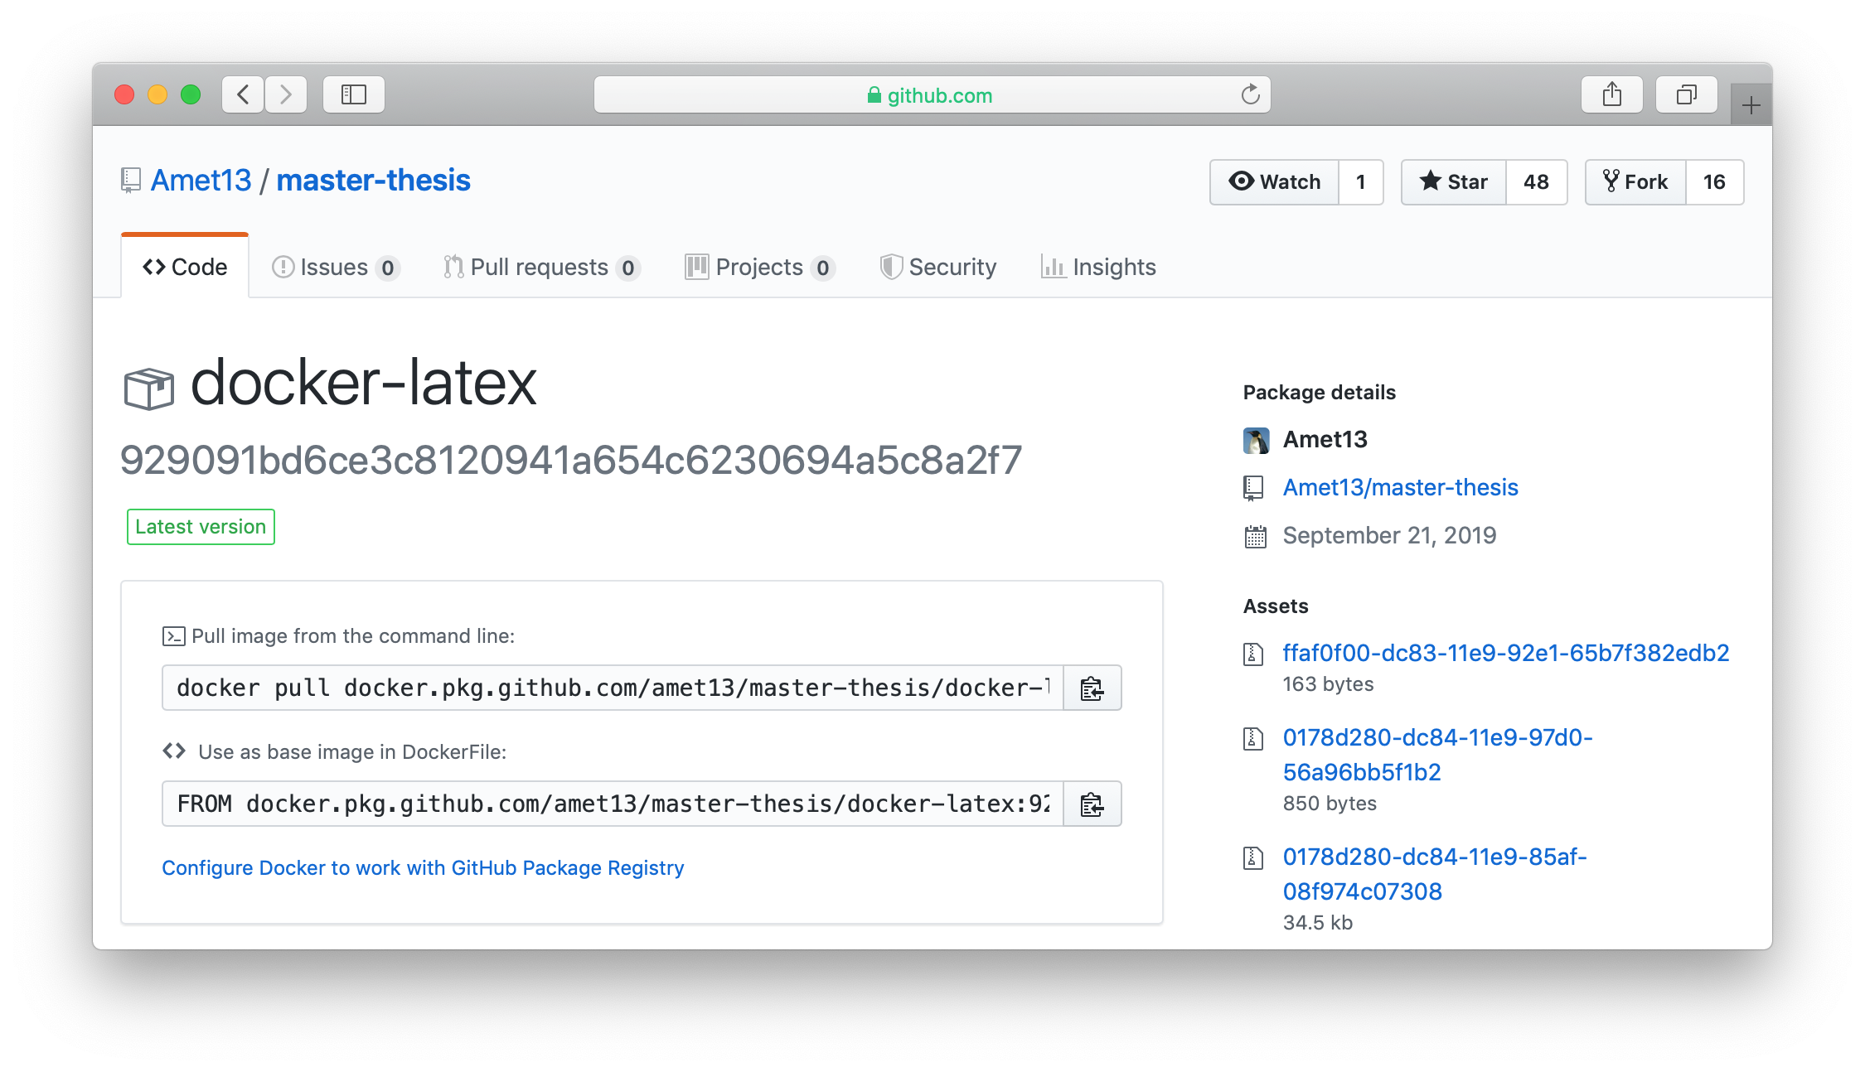1865x1072 pixels.
Task: Select the Code tab
Action: click(x=185, y=267)
